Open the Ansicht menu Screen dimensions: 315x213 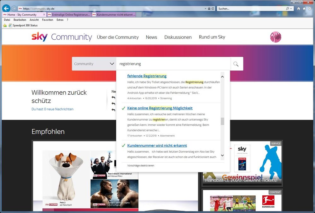click(34, 20)
